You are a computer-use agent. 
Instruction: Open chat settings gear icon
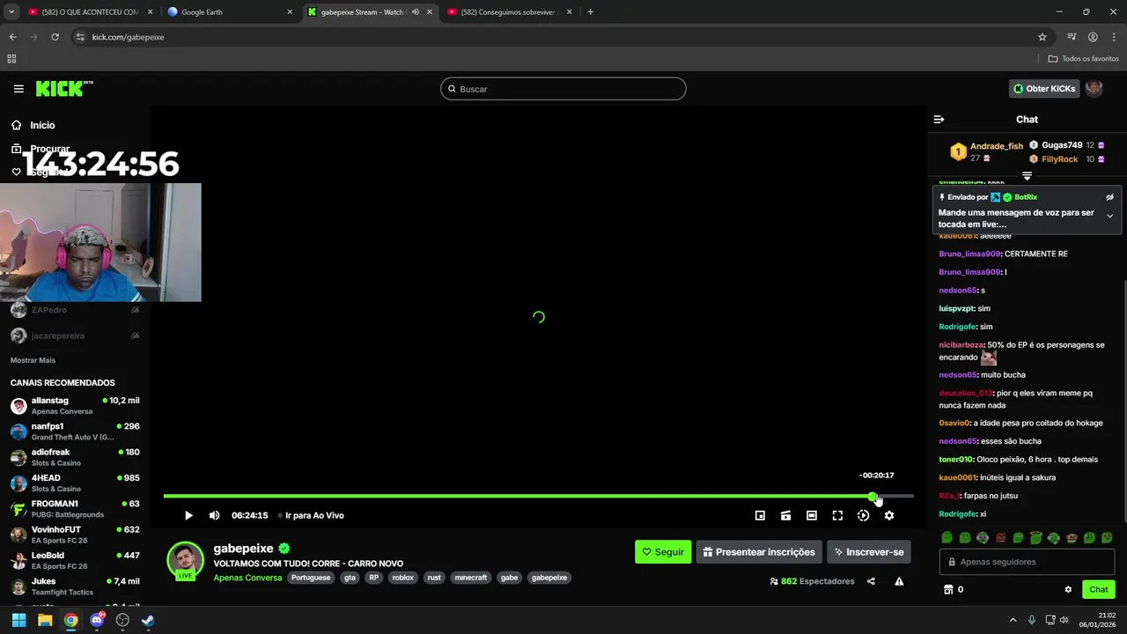point(1068,590)
